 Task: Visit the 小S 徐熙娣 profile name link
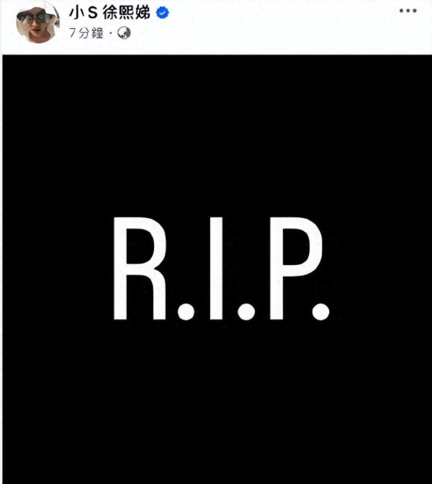(109, 13)
